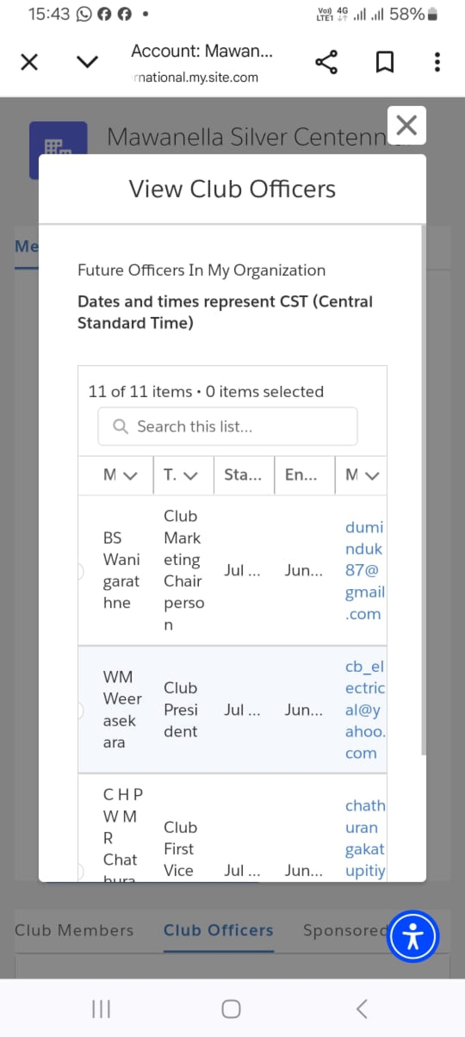Viewport: 465px width, 1037px height.
Task: Select the Chathura row radio button
Action: (x=80, y=871)
